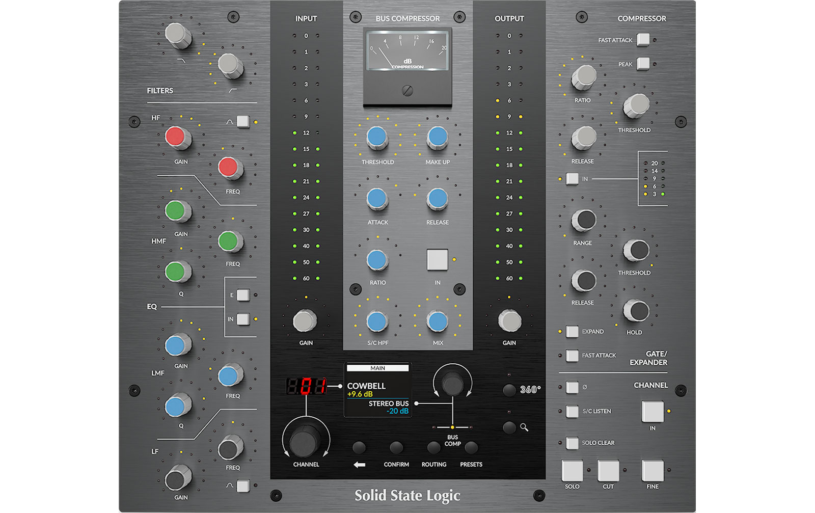This screenshot has width=815, height=513.
Task: Toggle the gate EXPAND switch
Action: (x=572, y=332)
